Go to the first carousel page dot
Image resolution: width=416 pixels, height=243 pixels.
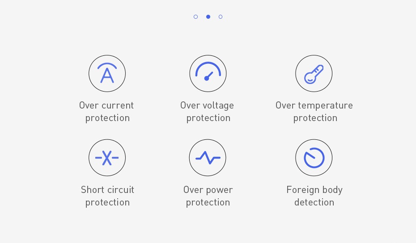196,17
